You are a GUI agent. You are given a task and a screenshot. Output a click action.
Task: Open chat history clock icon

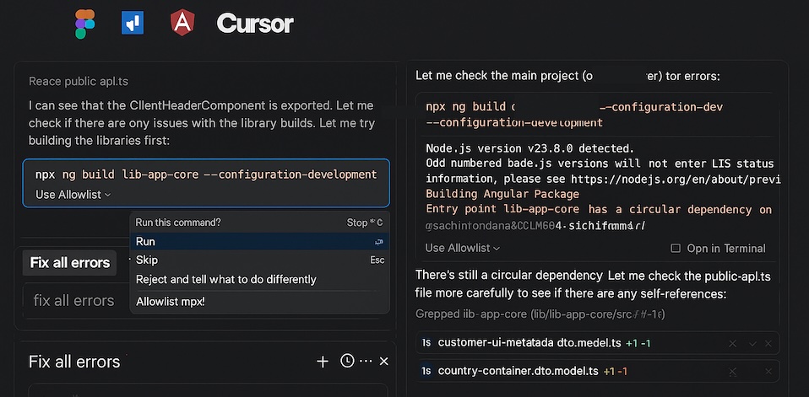pos(347,362)
